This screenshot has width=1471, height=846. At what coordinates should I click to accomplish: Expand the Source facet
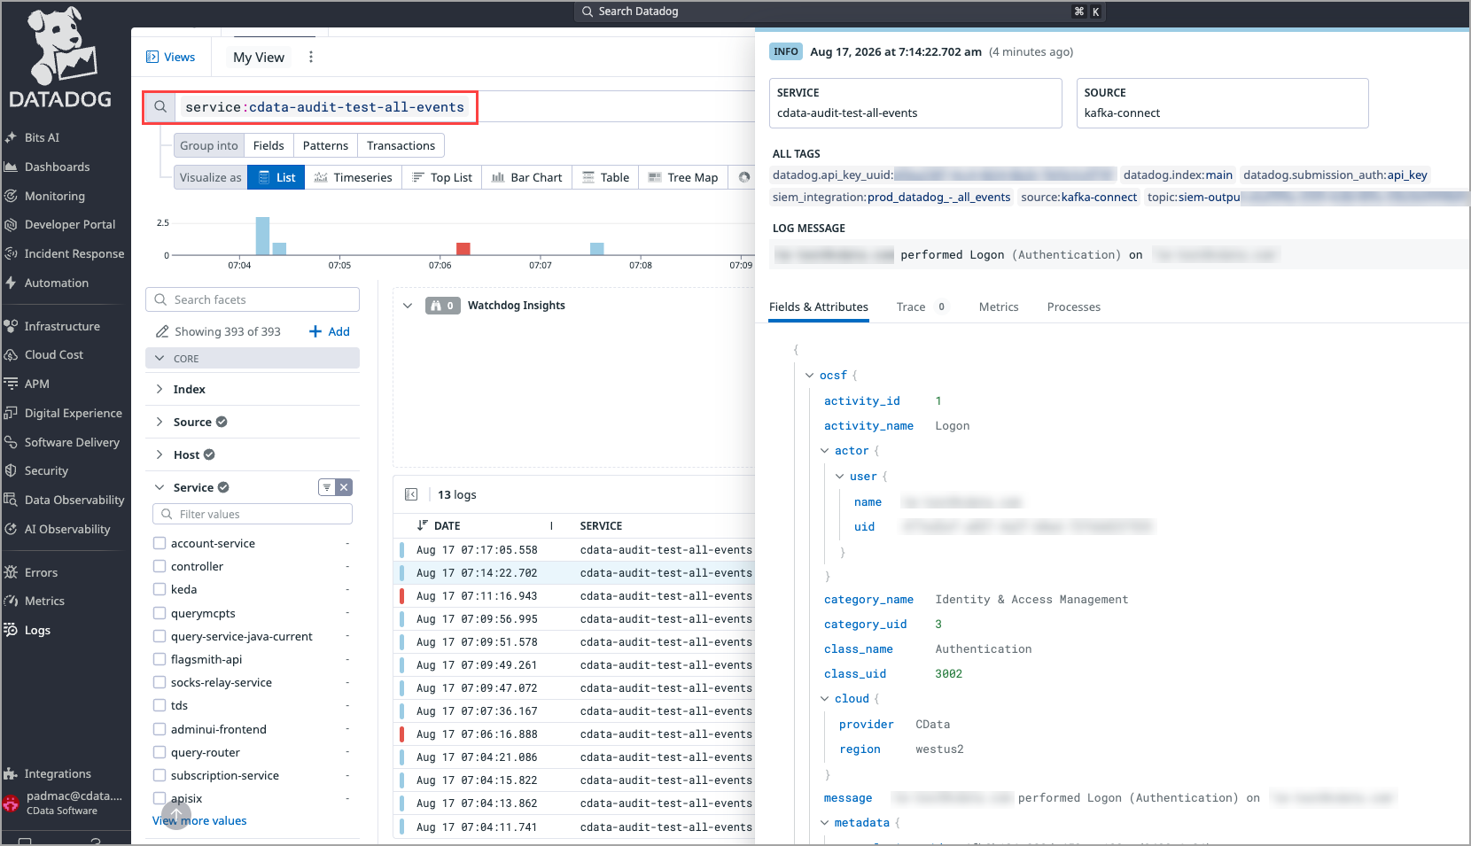(x=160, y=422)
